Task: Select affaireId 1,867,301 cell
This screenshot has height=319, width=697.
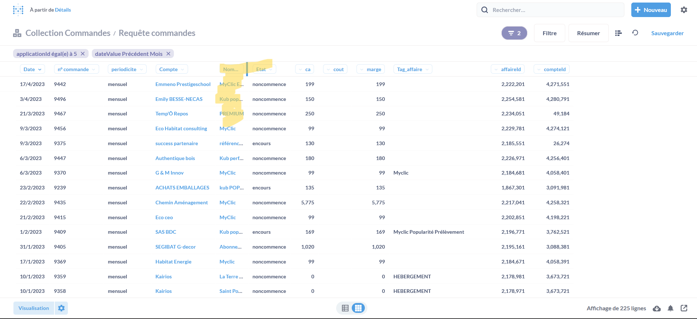Action: click(x=513, y=188)
